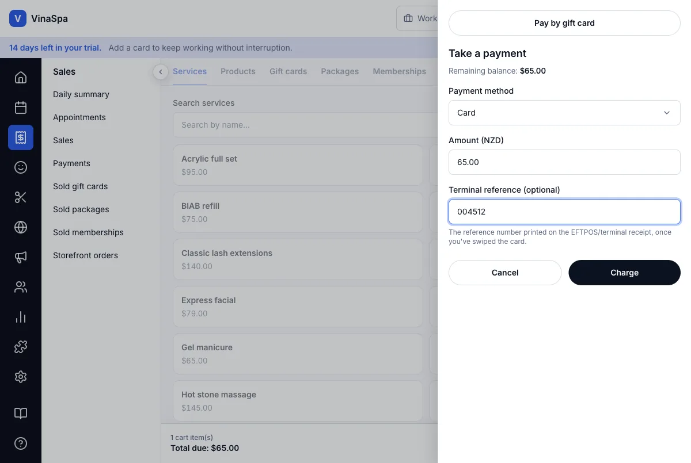Open the Team people icon
The height and width of the screenshot is (463, 691).
pyautogui.click(x=21, y=287)
